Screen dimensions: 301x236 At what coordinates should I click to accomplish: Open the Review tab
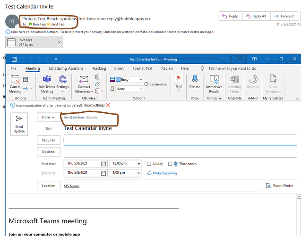(x=167, y=68)
